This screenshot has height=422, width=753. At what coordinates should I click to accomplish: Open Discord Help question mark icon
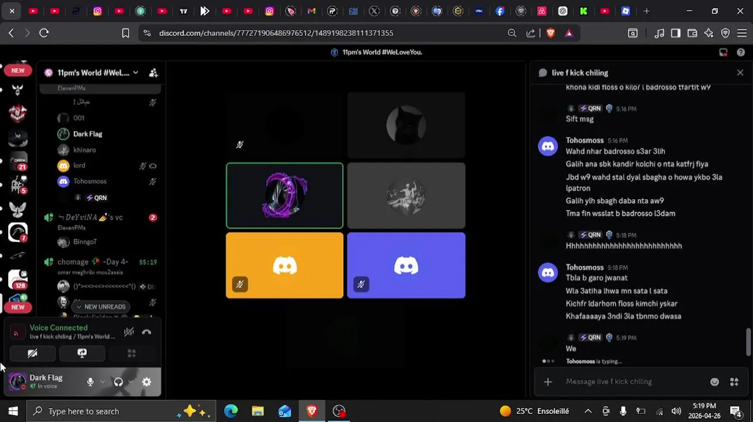click(x=740, y=52)
